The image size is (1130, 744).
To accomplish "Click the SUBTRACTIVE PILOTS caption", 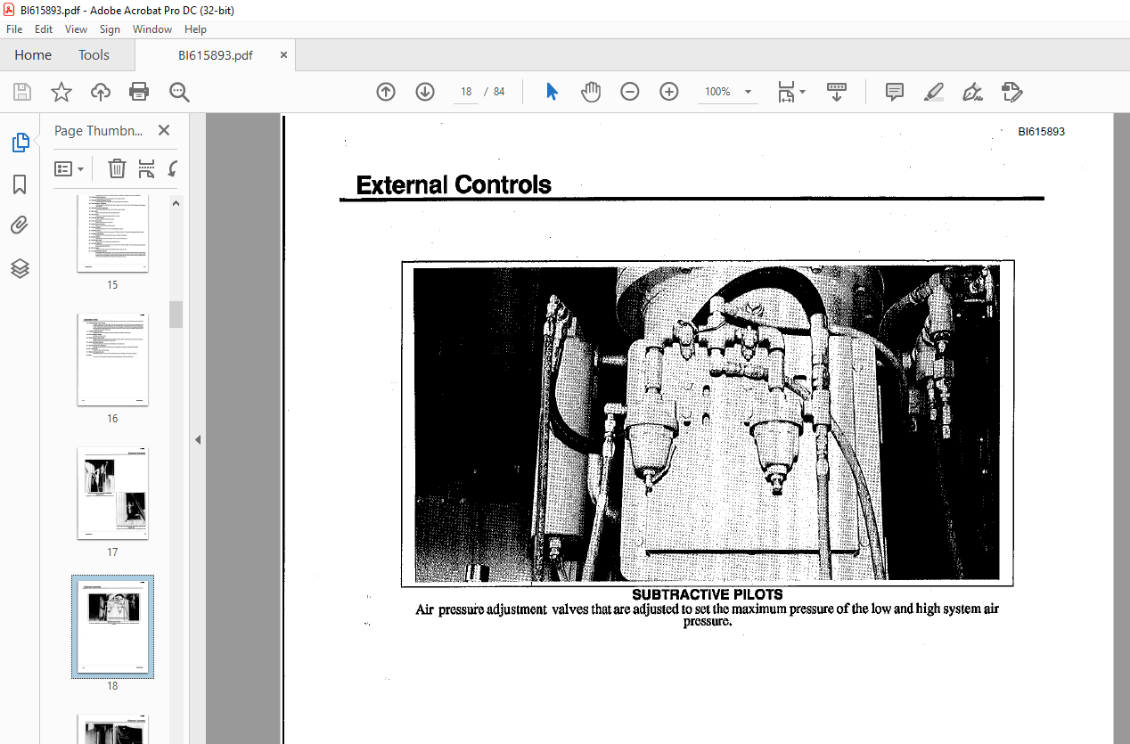I will 708,594.
